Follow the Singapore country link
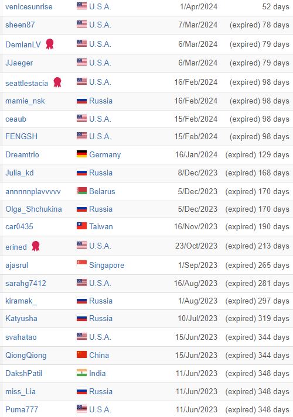Image resolution: width=293 pixels, height=417 pixels. point(107,266)
